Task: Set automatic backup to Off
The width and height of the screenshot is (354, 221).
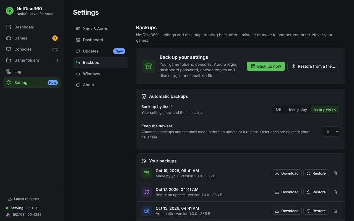Action: (x=278, y=109)
